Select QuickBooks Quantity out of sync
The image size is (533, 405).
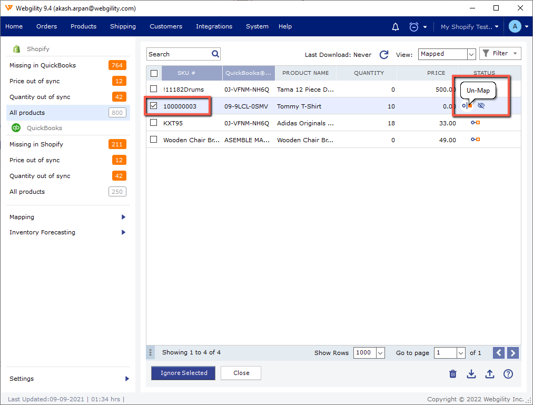click(x=68, y=176)
